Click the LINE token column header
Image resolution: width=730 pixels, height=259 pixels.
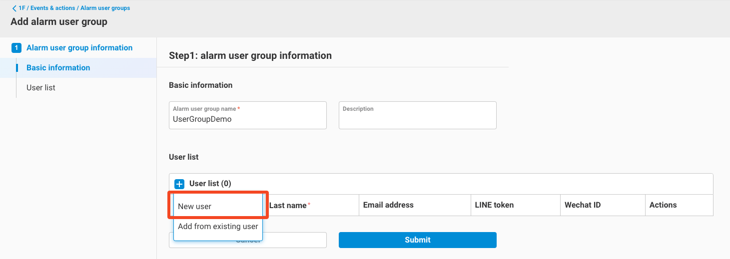click(x=494, y=205)
